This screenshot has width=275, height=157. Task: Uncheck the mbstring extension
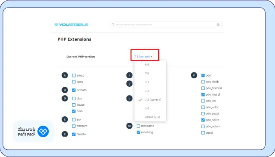click(x=138, y=132)
